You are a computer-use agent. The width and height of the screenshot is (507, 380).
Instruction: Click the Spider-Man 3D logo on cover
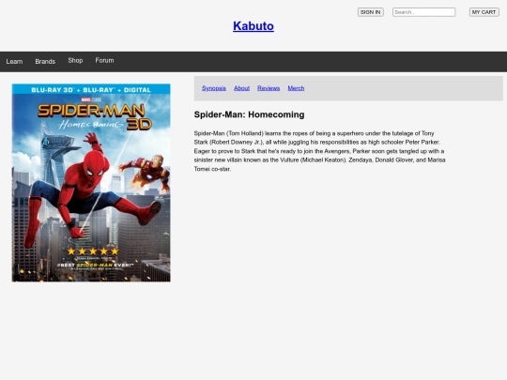[x=95, y=116]
